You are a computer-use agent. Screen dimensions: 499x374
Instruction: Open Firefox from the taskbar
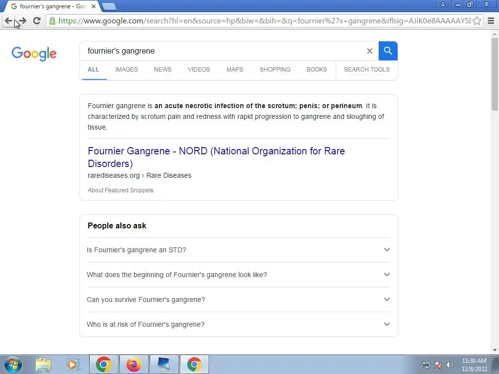click(134, 364)
